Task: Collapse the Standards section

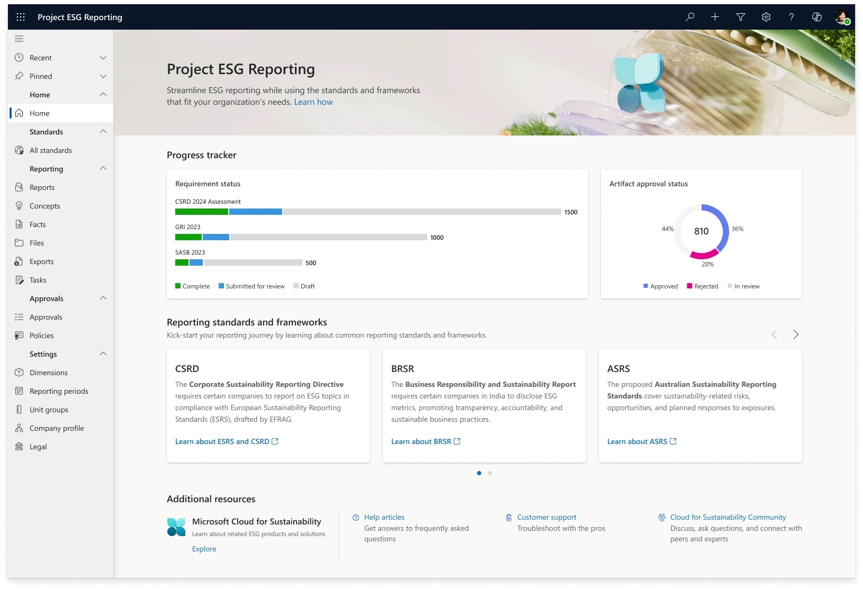Action: tap(103, 131)
